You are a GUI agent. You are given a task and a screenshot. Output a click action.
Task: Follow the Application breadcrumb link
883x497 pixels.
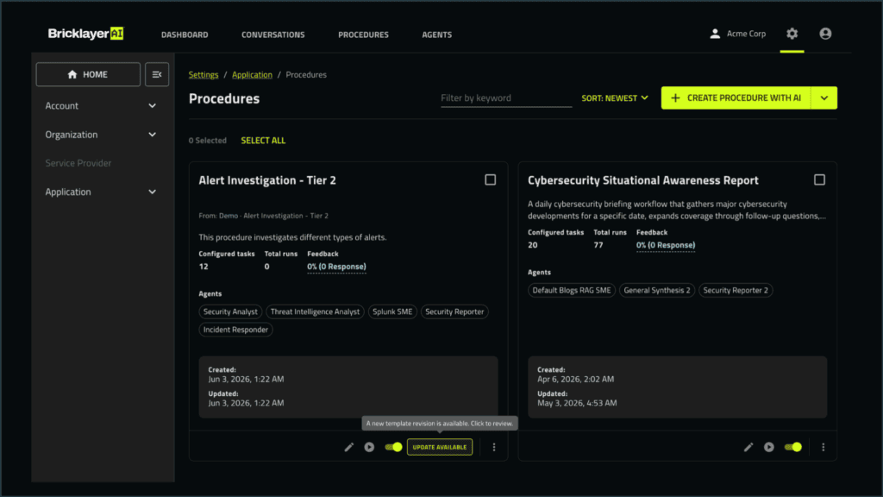tap(252, 74)
